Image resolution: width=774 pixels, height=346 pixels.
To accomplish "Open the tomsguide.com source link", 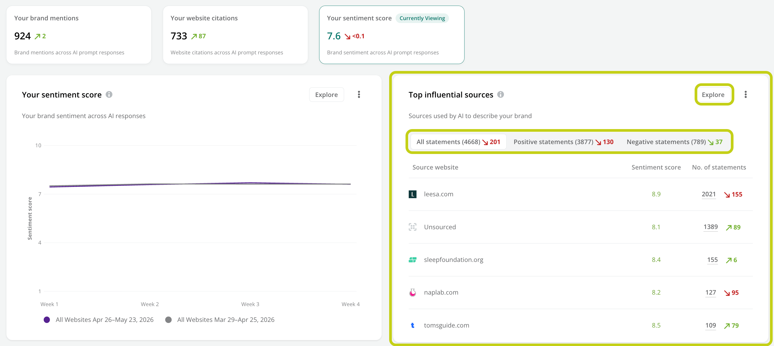I will tap(446, 325).
